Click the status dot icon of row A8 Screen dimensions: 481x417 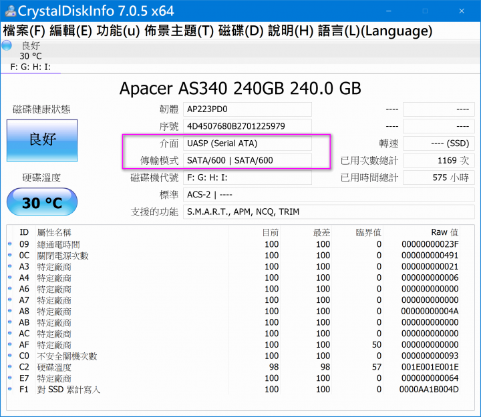[10, 311]
